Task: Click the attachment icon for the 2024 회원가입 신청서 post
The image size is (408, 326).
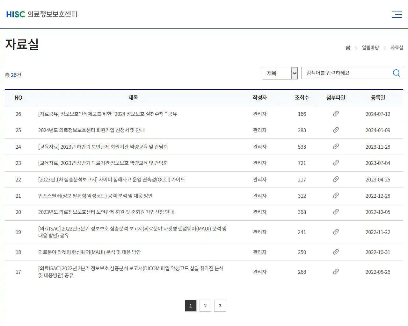Action: tap(336, 130)
